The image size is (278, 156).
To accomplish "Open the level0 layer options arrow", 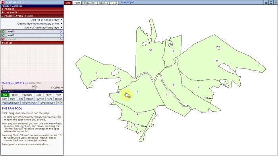I will (x=61, y=35).
